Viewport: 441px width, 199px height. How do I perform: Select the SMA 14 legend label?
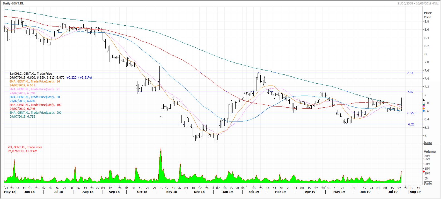pos(35,81)
